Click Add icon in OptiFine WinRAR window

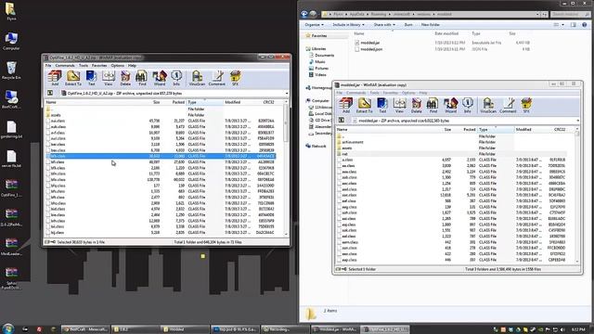pyautogui.click(x=55, y=78)
